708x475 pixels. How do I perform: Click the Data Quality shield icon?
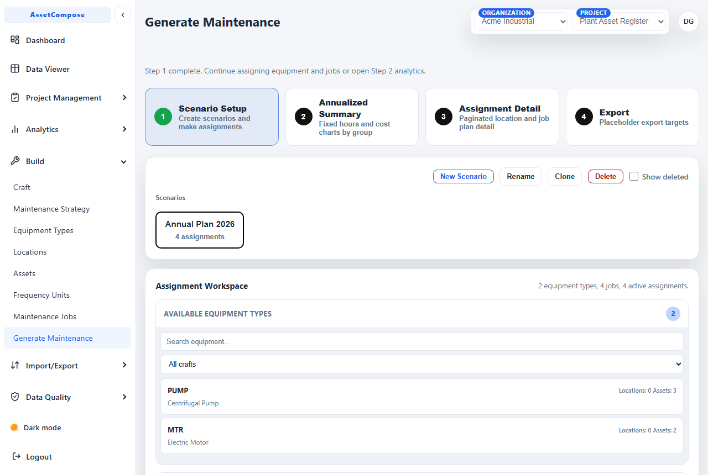point(15,397)
